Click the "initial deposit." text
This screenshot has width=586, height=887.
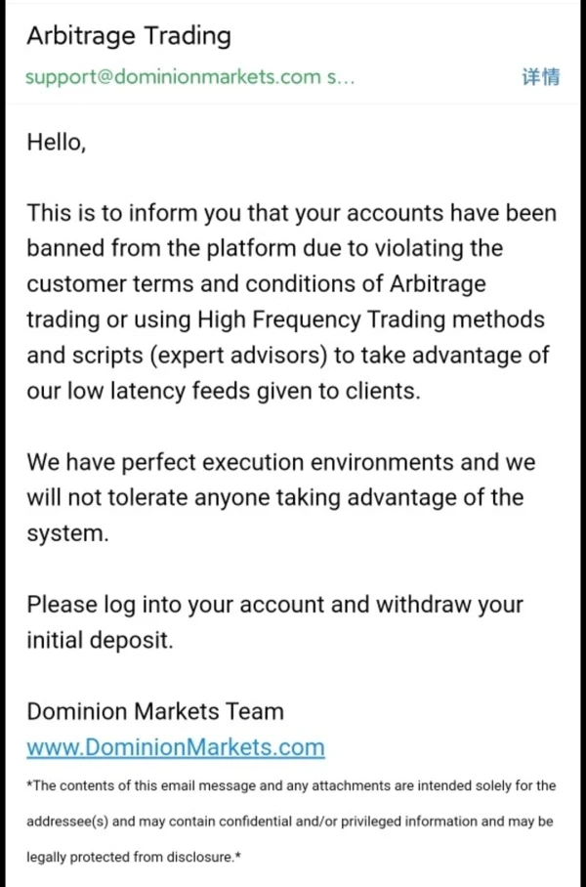[x=100, y=640]
